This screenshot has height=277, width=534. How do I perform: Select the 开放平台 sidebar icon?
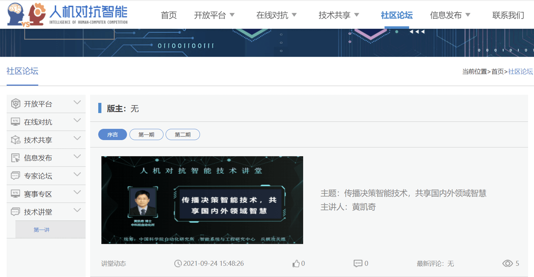pyautogui.click(x=16, y=104)
